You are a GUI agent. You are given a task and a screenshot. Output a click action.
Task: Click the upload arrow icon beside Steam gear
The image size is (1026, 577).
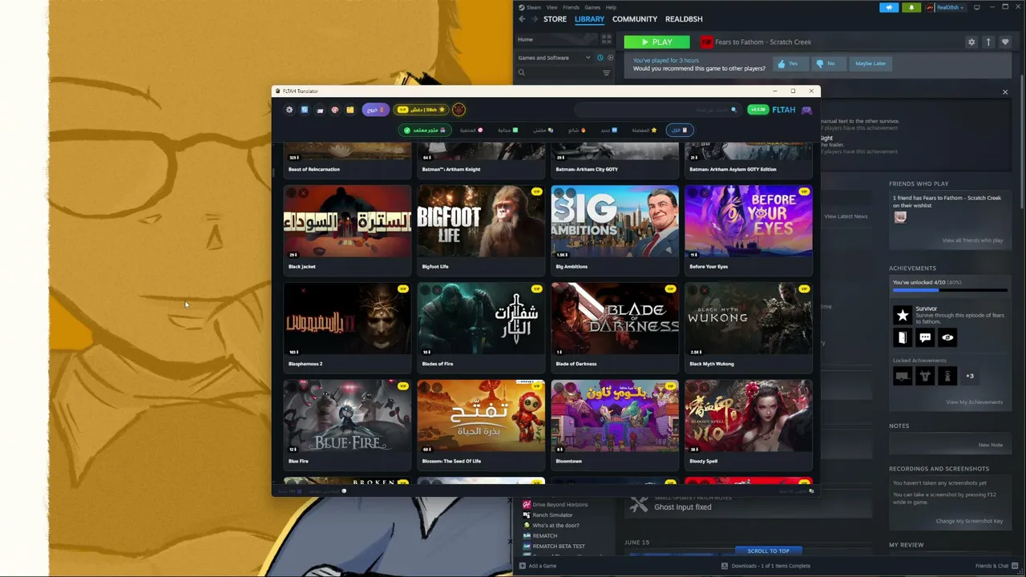point(988,42)
